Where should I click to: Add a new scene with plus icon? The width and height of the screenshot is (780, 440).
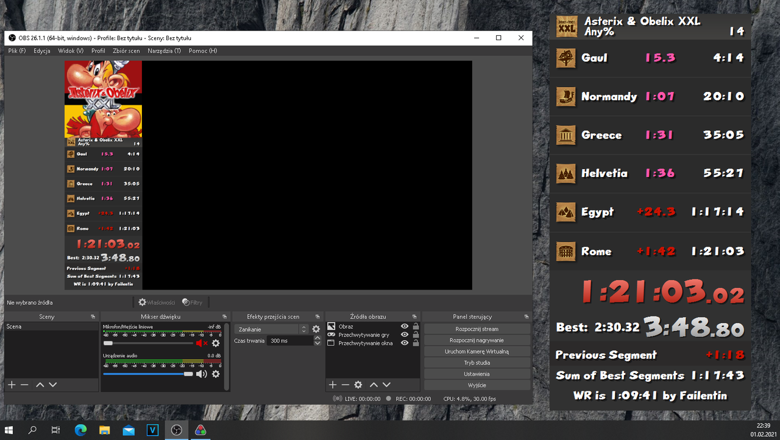coord(11,385)
